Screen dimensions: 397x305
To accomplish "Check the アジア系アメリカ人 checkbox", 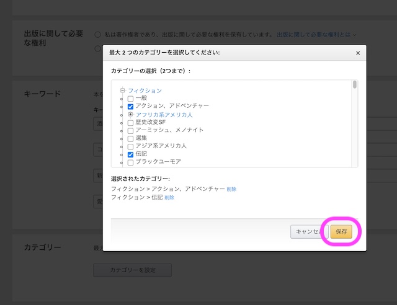I will point(130,146).
